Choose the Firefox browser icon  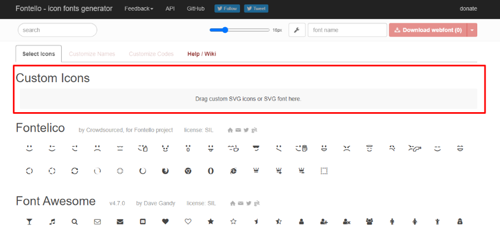(x=165, y=171)
